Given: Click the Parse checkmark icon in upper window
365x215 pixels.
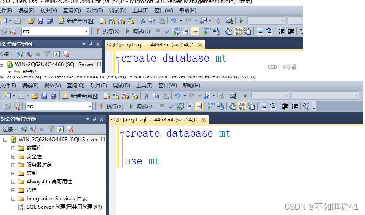Looking at the screenshot, I should 167,32.
